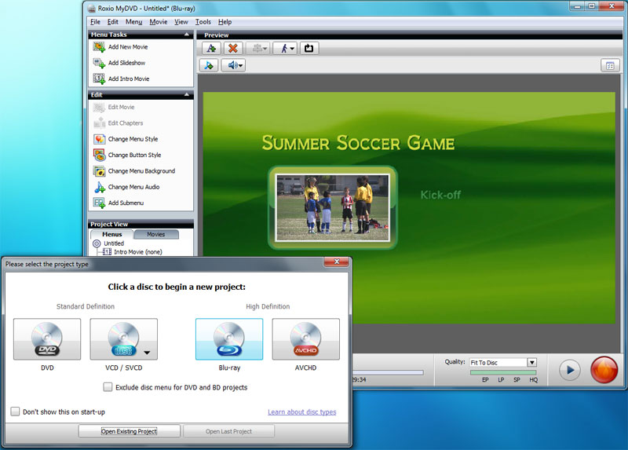Open the Menu menu

(133, 22)
